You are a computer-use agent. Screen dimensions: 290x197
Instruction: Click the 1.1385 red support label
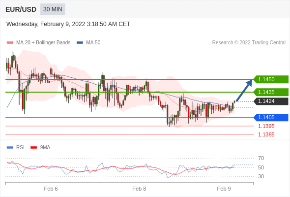tap(266, 134)
